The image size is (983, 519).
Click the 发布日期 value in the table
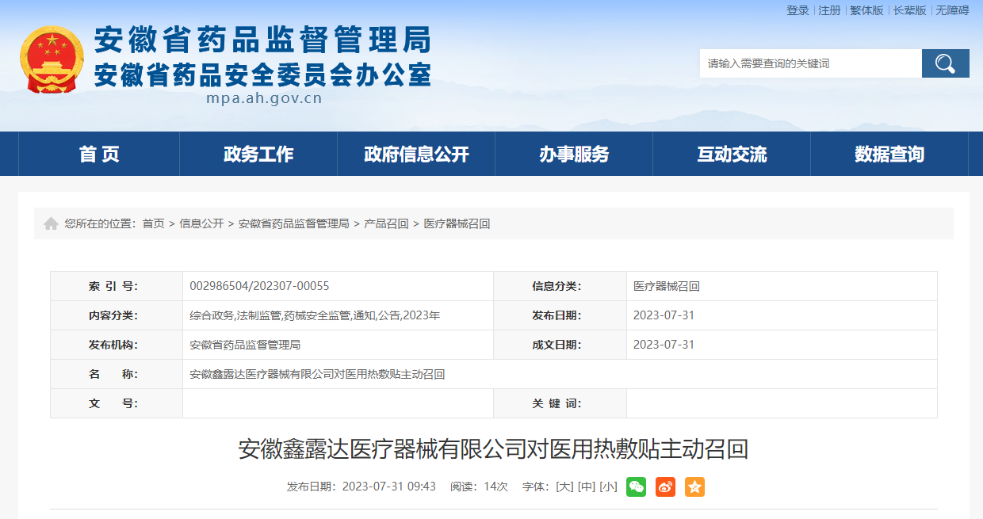[x=664, y=315]
